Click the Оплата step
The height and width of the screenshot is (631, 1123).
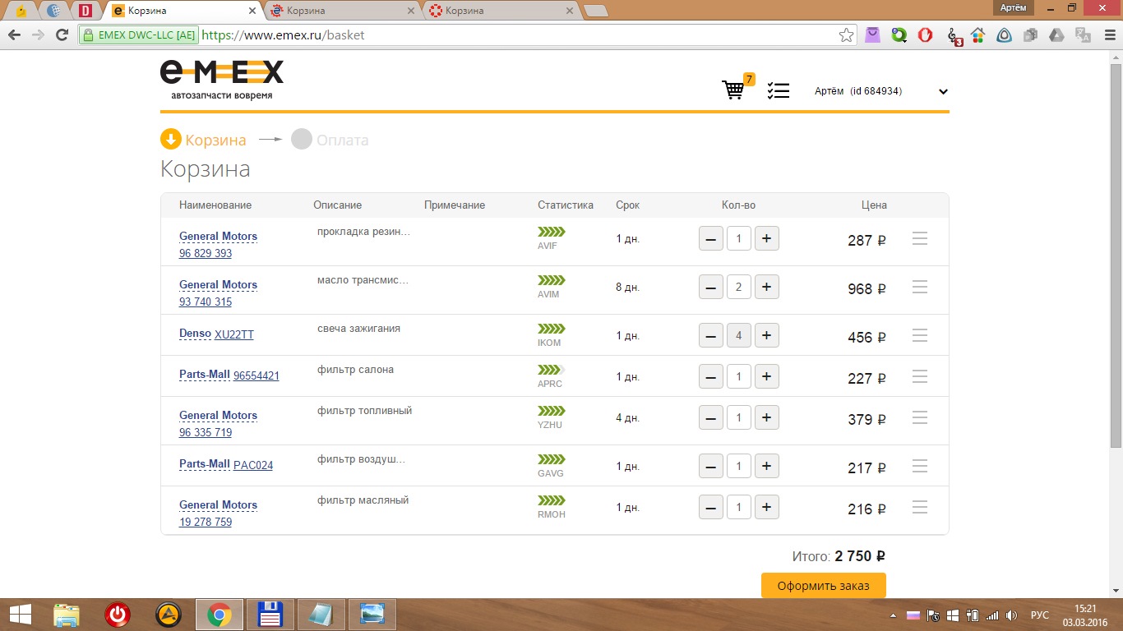click(330, 140)
